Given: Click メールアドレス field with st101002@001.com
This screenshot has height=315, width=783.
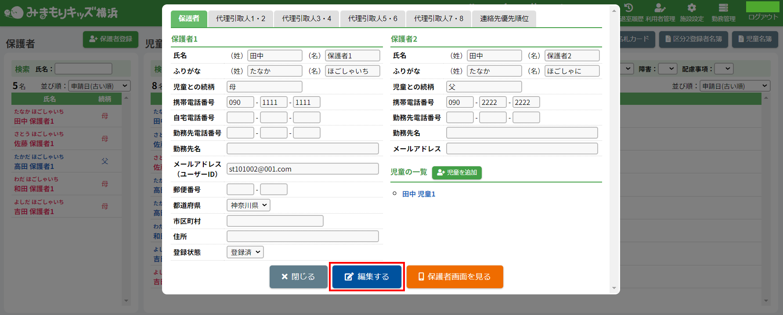Looking at the screenshot, I should tap(303, 169).
